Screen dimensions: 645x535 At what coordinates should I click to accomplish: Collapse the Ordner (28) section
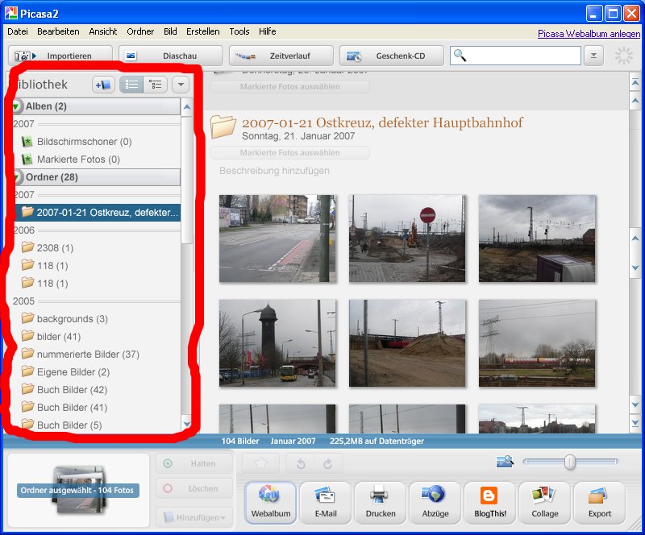tap(18, 177)
